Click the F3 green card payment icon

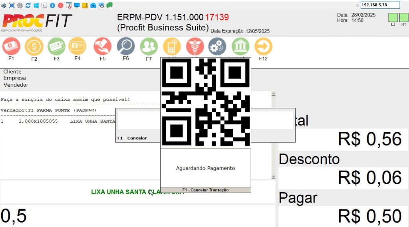[x=56, y=46]
